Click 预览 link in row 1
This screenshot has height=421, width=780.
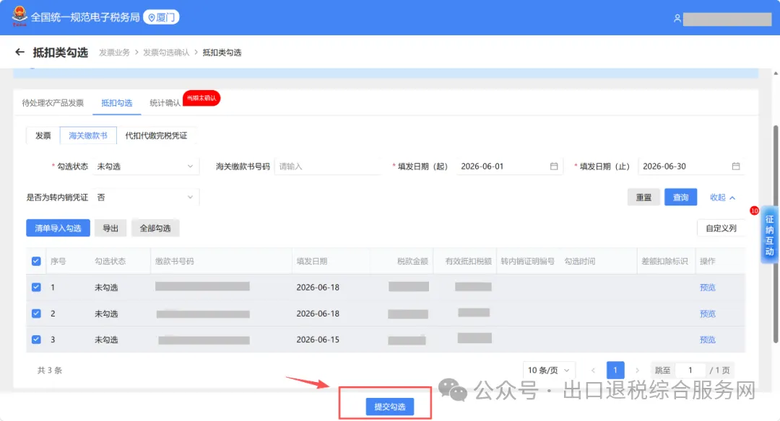pyautogui.click(x=707, y=287)
